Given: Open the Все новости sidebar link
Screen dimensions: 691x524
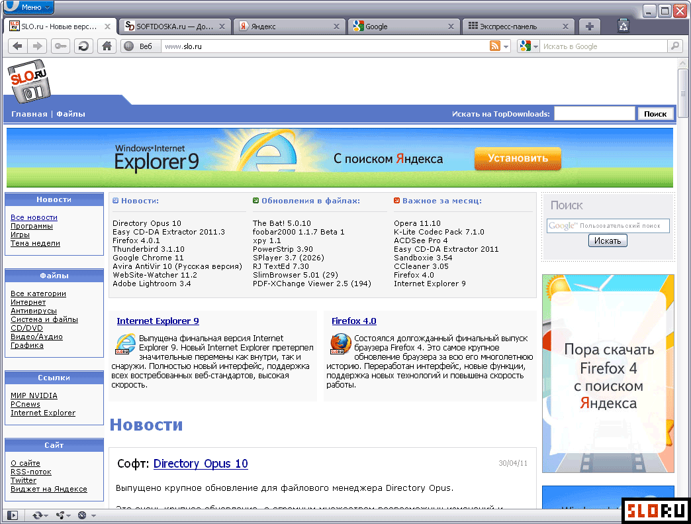Looking at the screenshot, I should click(x=34, y=217).
